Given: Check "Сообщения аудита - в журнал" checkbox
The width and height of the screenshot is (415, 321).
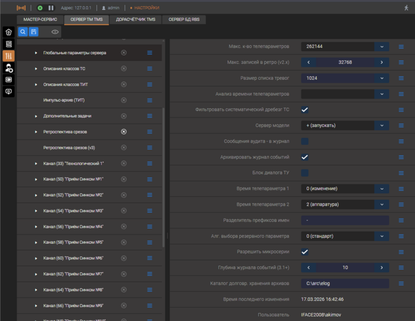Looking at the screenshot, I should point(305,141).
